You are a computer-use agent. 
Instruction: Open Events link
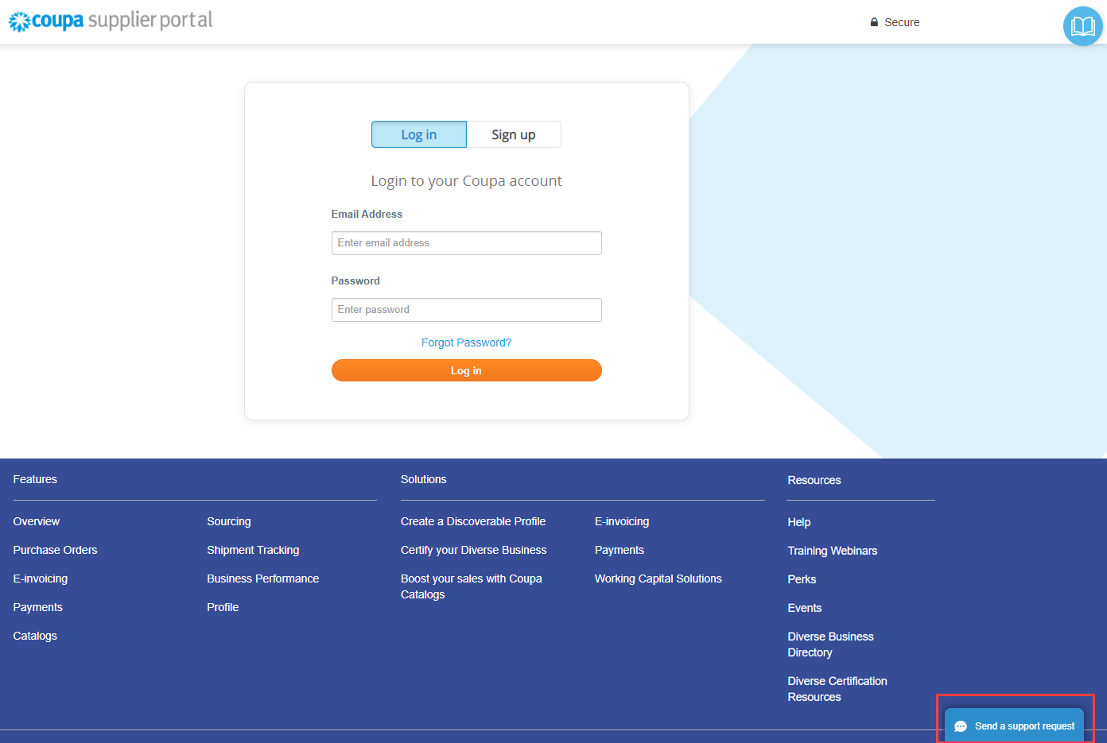(805, 608)
